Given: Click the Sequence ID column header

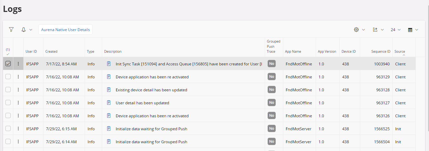Looking at the screenshot, I should click(x=380, y=51).
